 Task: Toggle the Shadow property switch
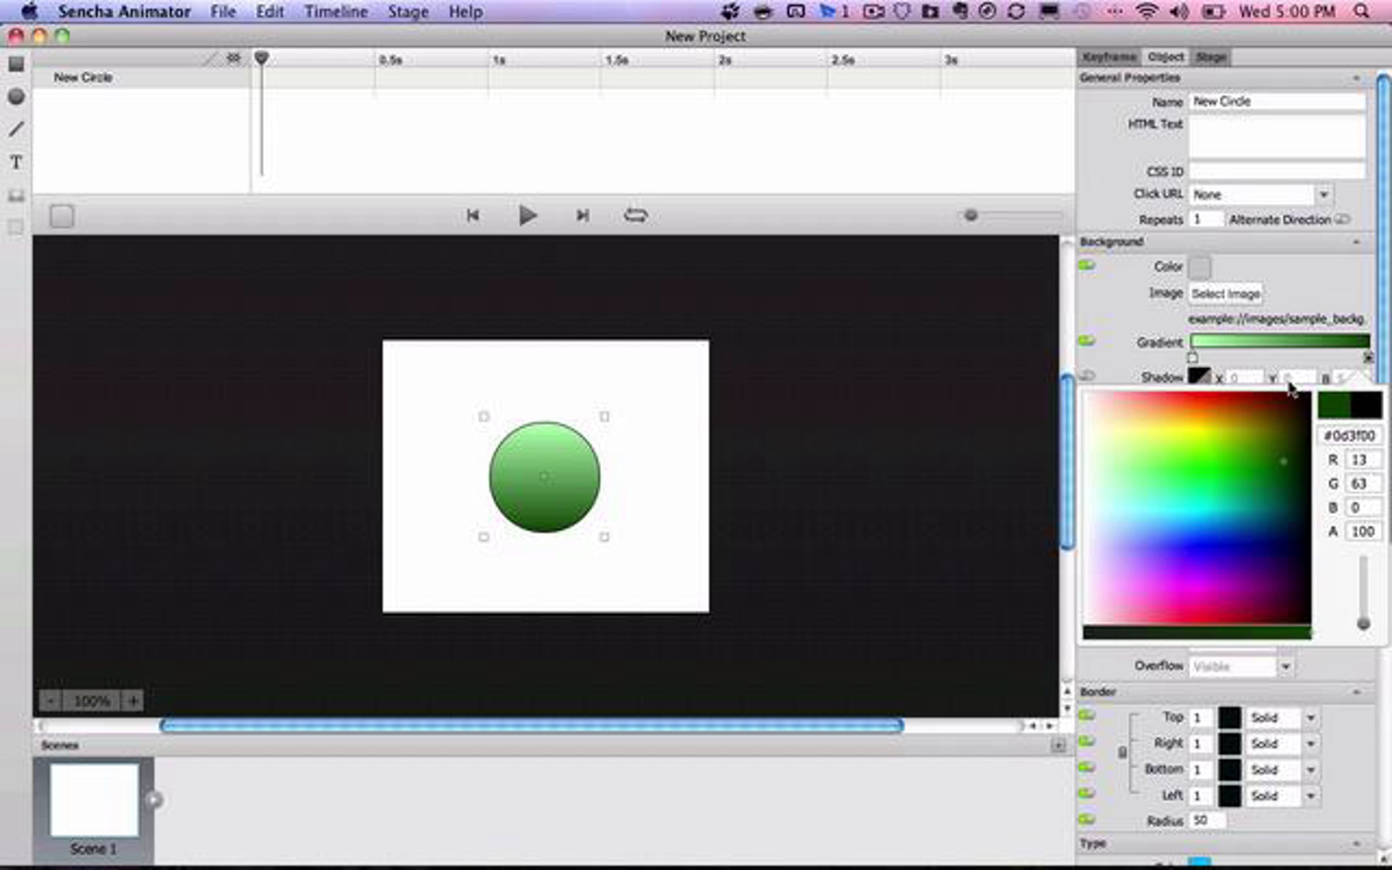point(1086,376)
